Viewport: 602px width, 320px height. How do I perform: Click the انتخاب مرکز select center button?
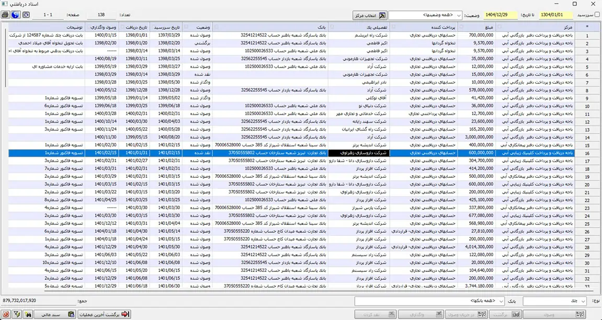(x=369, y=15)
